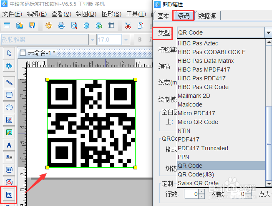Click the blue database icon
The width and height of the screenshot is (272, 206).
click(x=86, y=26)
